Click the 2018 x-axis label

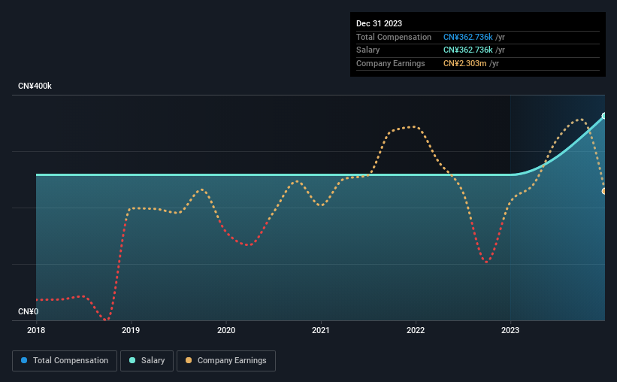pos(36,330)
